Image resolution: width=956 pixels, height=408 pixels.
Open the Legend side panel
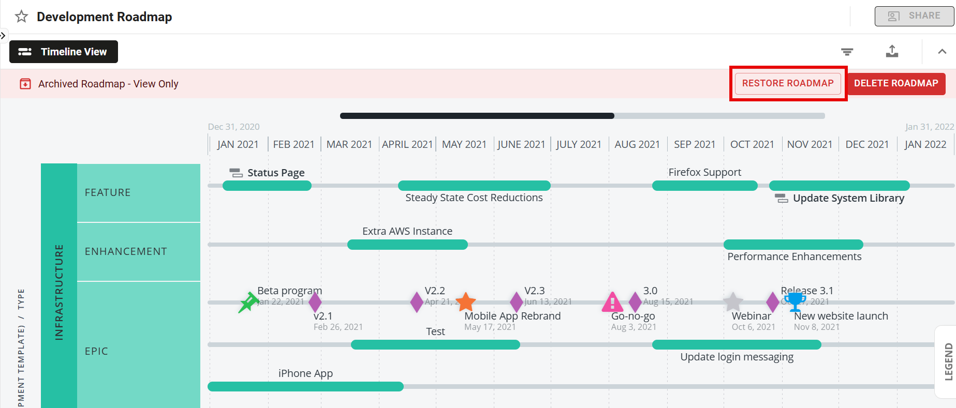pyautogui.click(x=948, y=361)
